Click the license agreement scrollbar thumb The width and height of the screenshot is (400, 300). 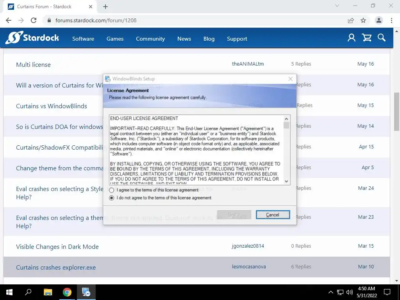point(286,125)
